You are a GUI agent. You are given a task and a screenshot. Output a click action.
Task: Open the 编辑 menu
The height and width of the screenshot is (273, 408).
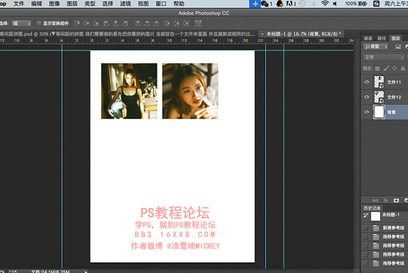36,3
